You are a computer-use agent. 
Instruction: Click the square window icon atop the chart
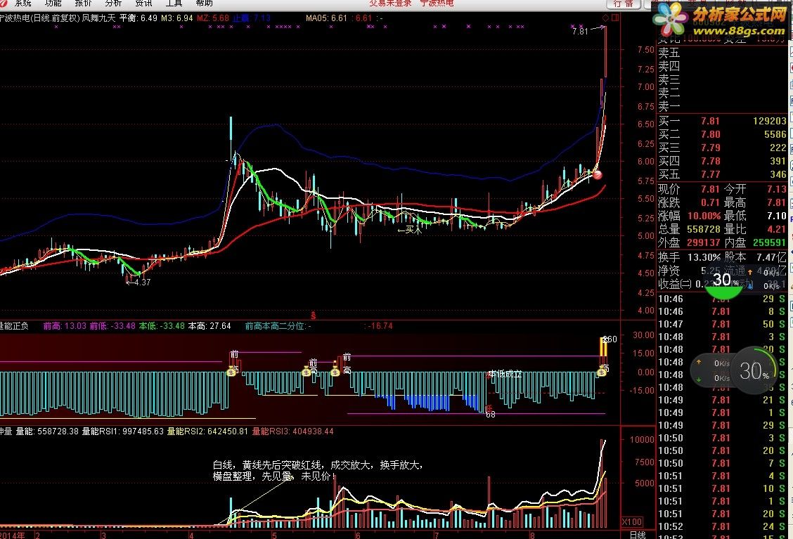point(615,18)
